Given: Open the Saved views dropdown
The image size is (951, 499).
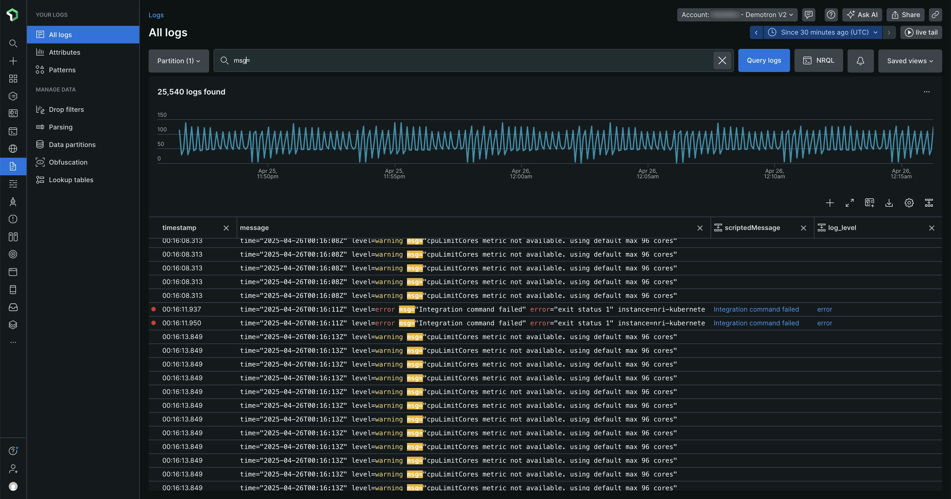Looking at the screenshot, I should pyautogui.click(x=910, y=61).
